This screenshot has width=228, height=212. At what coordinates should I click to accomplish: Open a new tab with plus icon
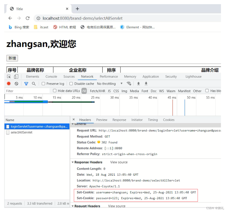[77, 9]
